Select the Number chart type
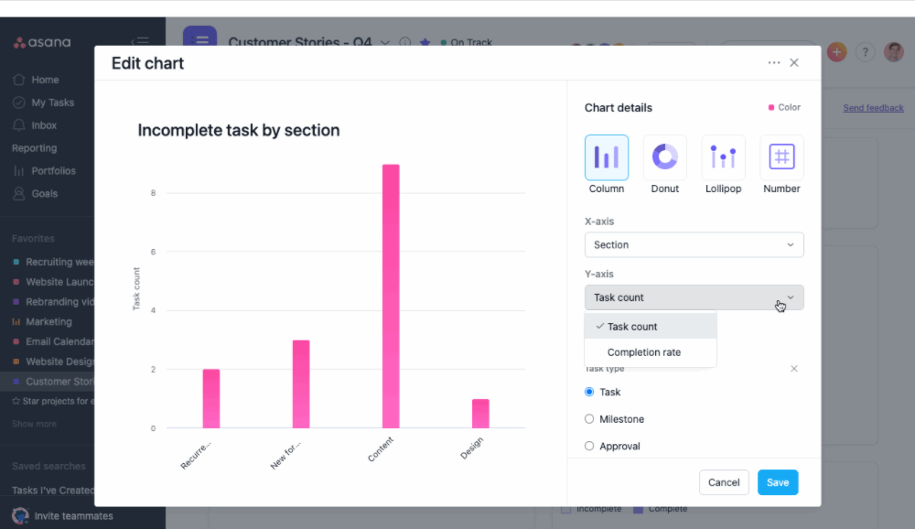The height and width of the screenshot is (529, 915). 781,157
